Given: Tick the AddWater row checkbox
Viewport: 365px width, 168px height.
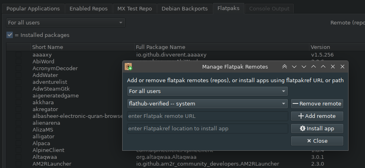Looking at the screenshot, I should (18, 75).
